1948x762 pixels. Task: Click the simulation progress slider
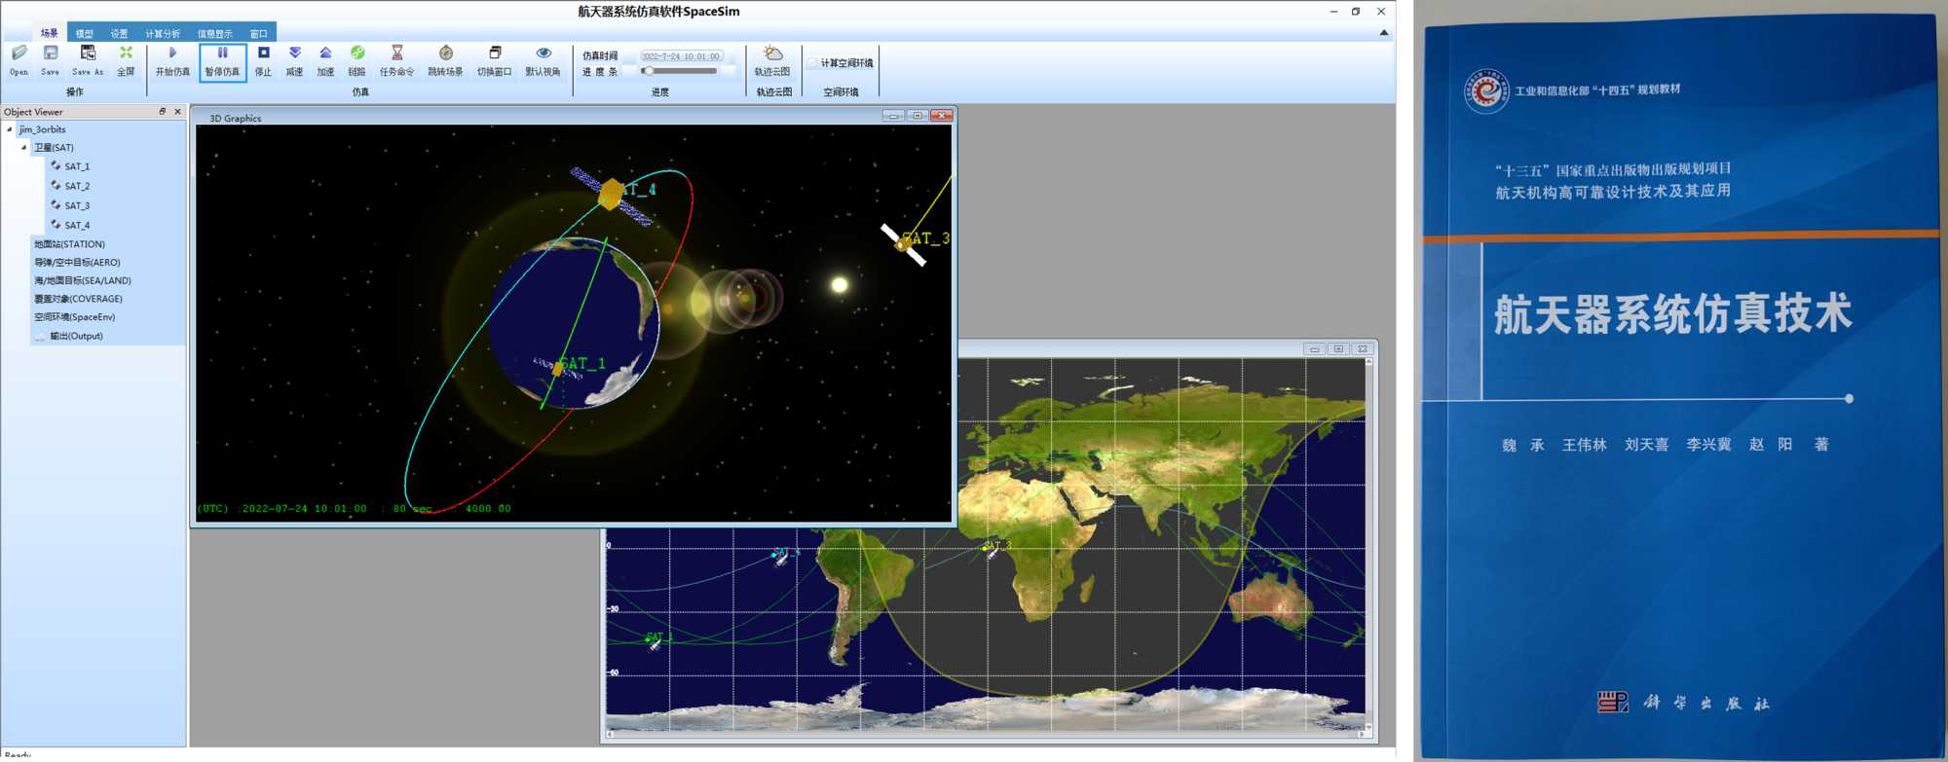(x=680, y=71)
